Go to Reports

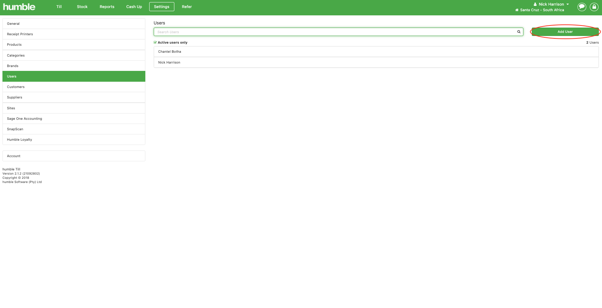click(x=107, y=7)
